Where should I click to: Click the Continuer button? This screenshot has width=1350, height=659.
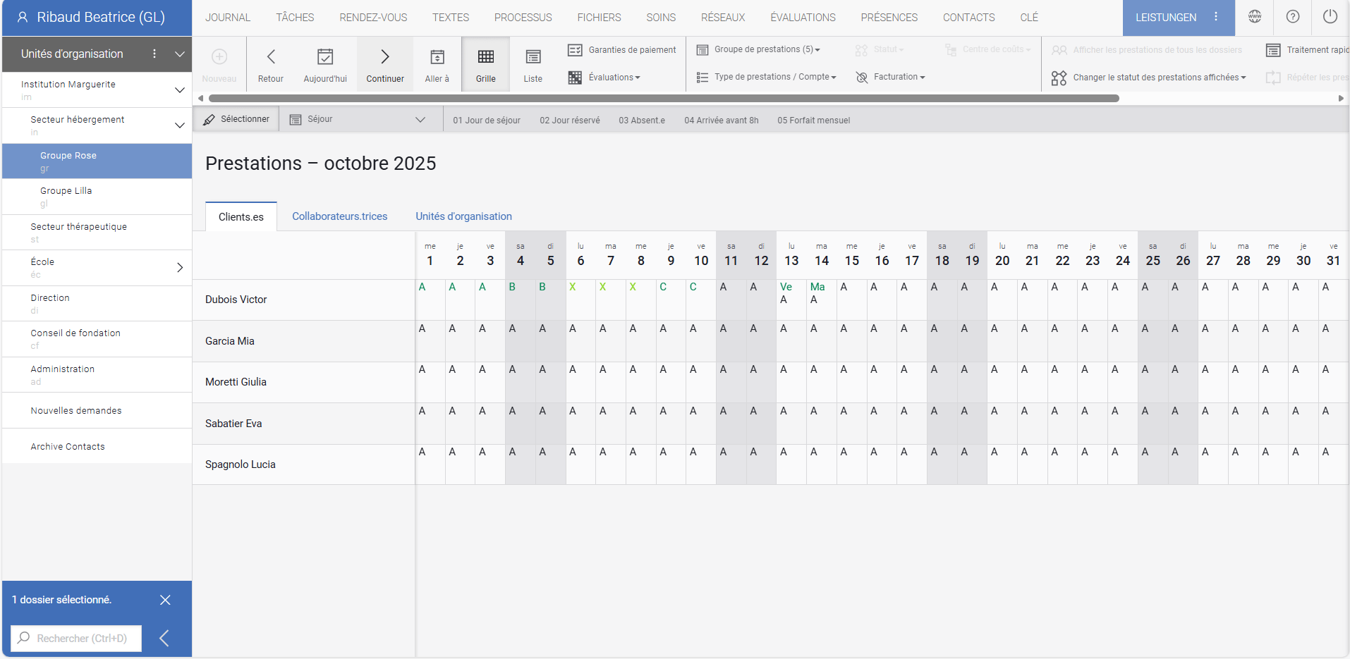384,63
